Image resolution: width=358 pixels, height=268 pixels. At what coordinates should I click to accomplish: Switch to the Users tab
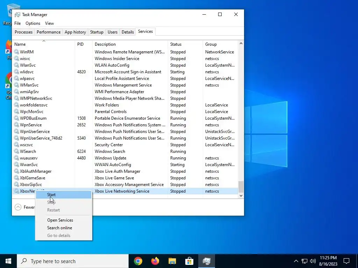(x=113, y=32)
